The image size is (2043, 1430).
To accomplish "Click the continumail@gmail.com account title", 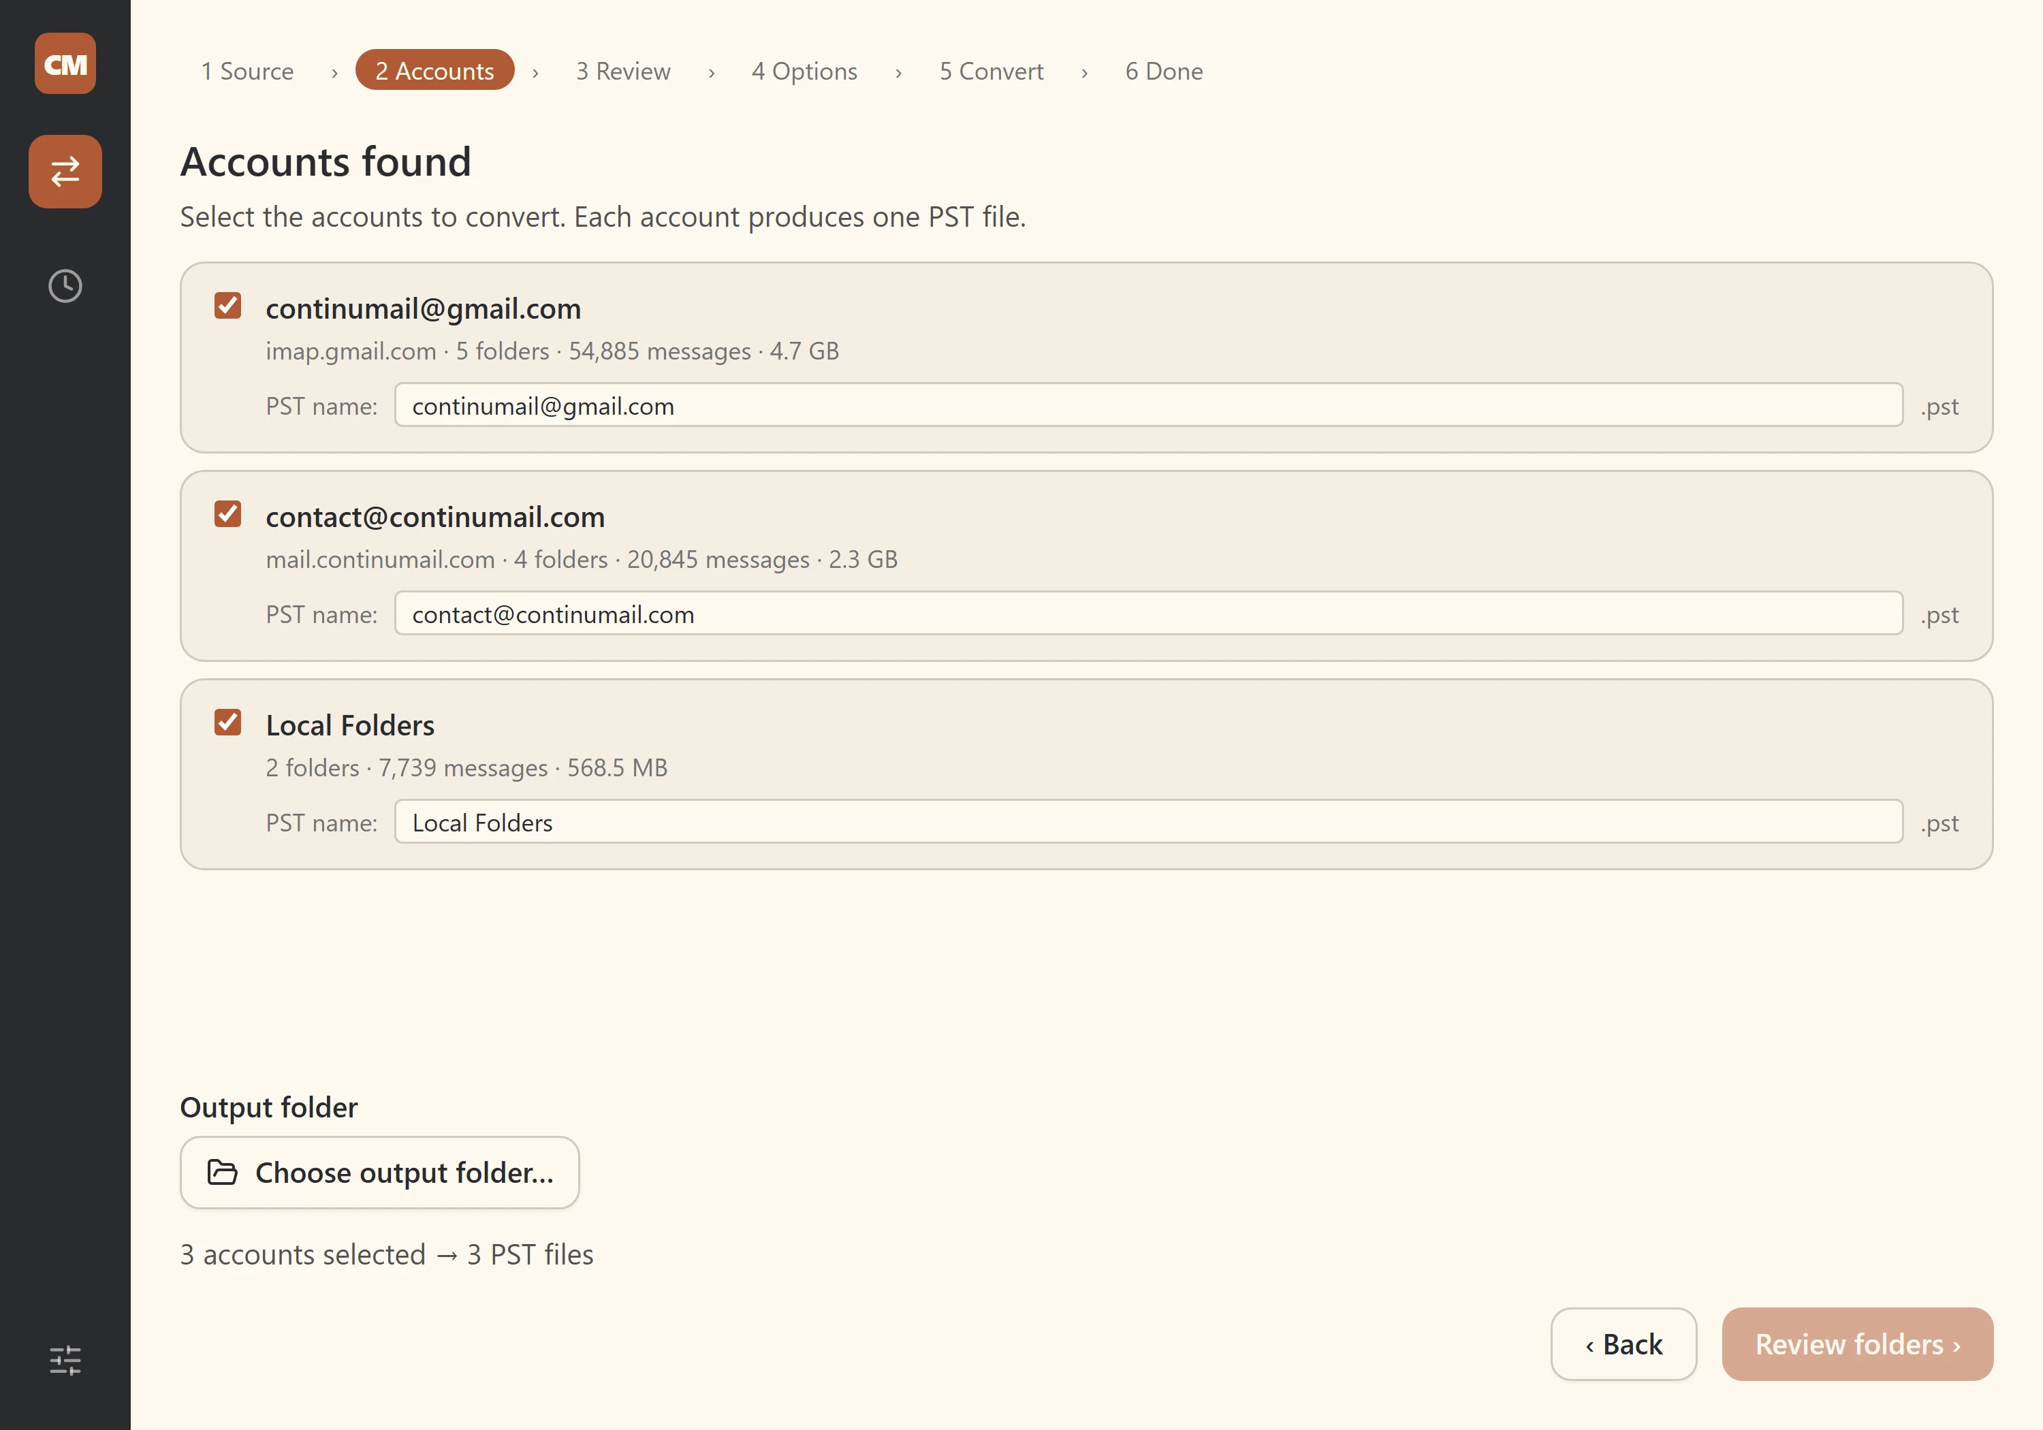I will pos(424,308).
